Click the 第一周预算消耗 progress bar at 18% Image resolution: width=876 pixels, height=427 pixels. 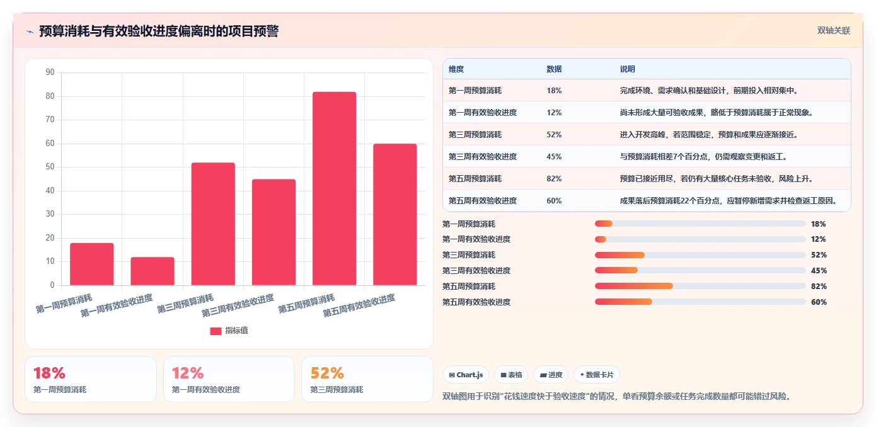pos(700,224)
